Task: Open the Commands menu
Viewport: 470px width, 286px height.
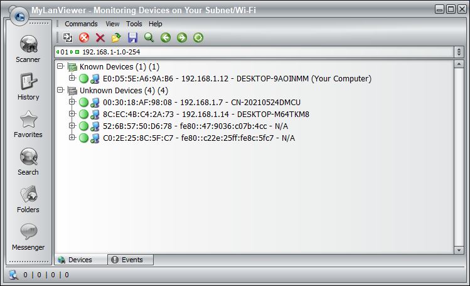Action: pos(81,24)
